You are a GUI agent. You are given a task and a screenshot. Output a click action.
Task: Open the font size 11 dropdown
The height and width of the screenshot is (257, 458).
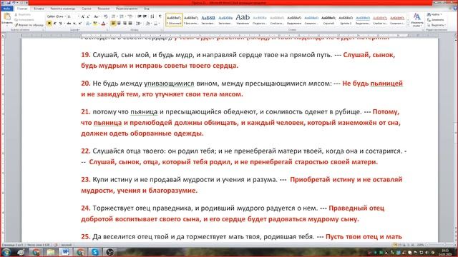pos(78,16)
